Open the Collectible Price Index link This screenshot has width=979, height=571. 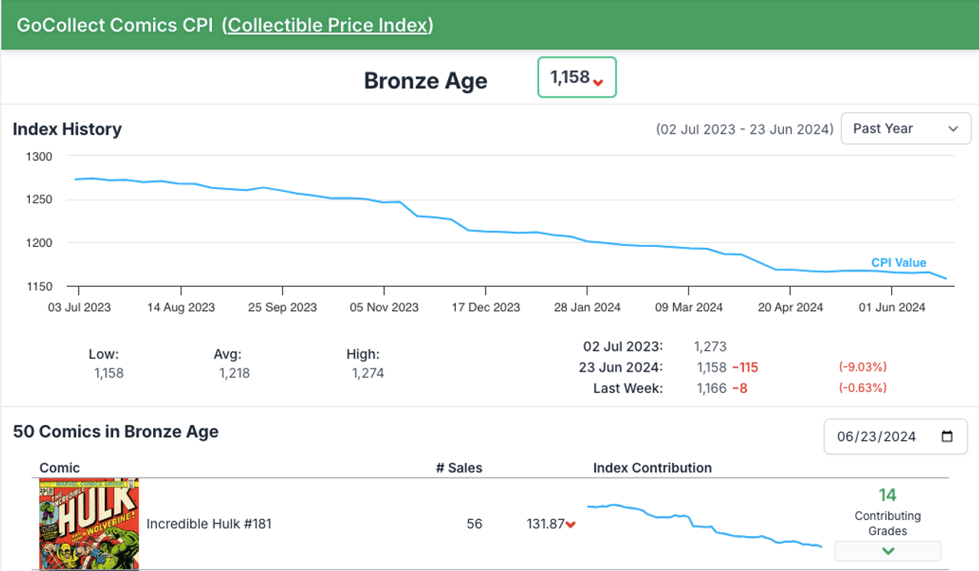pyautogui.click(x=327, y=25)
